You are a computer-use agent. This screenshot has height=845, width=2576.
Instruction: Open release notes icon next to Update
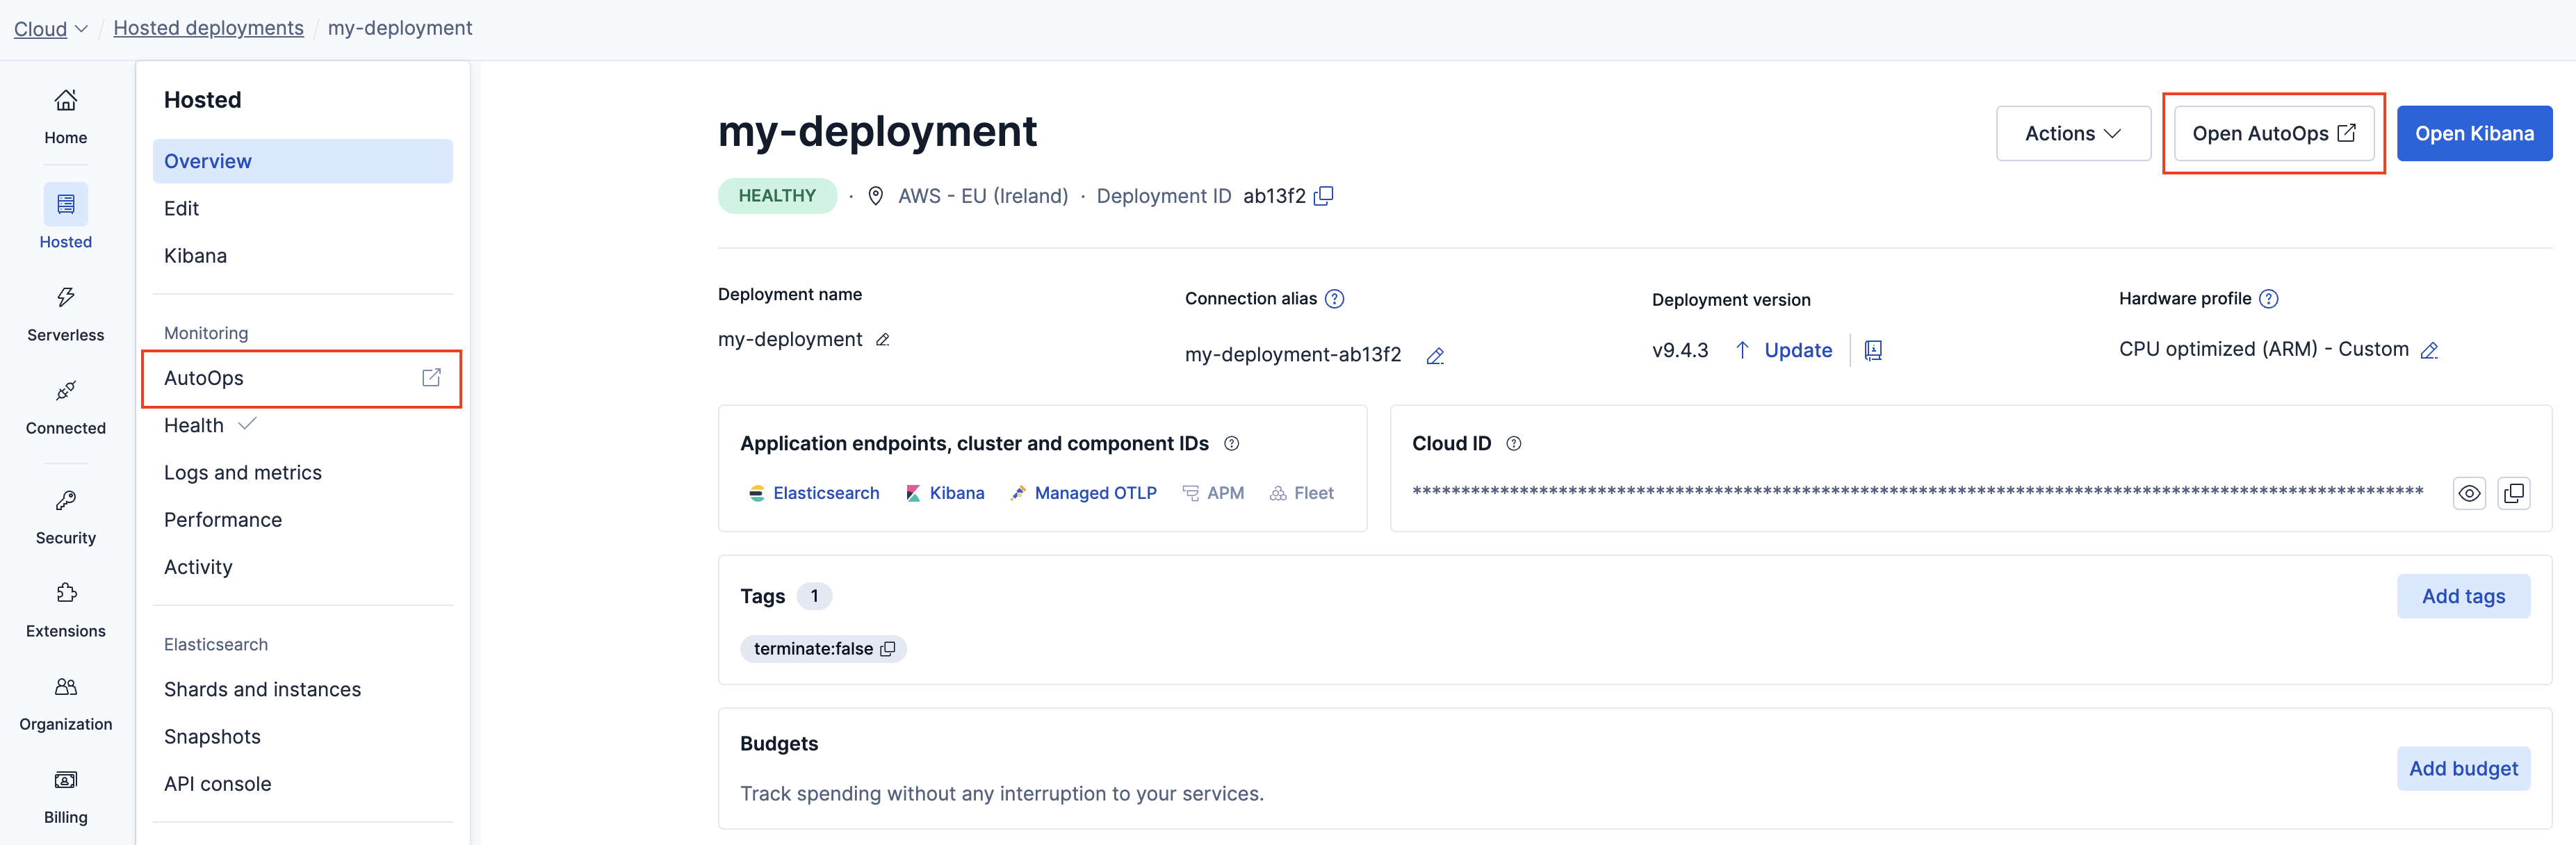click(x=1873, y=350)
